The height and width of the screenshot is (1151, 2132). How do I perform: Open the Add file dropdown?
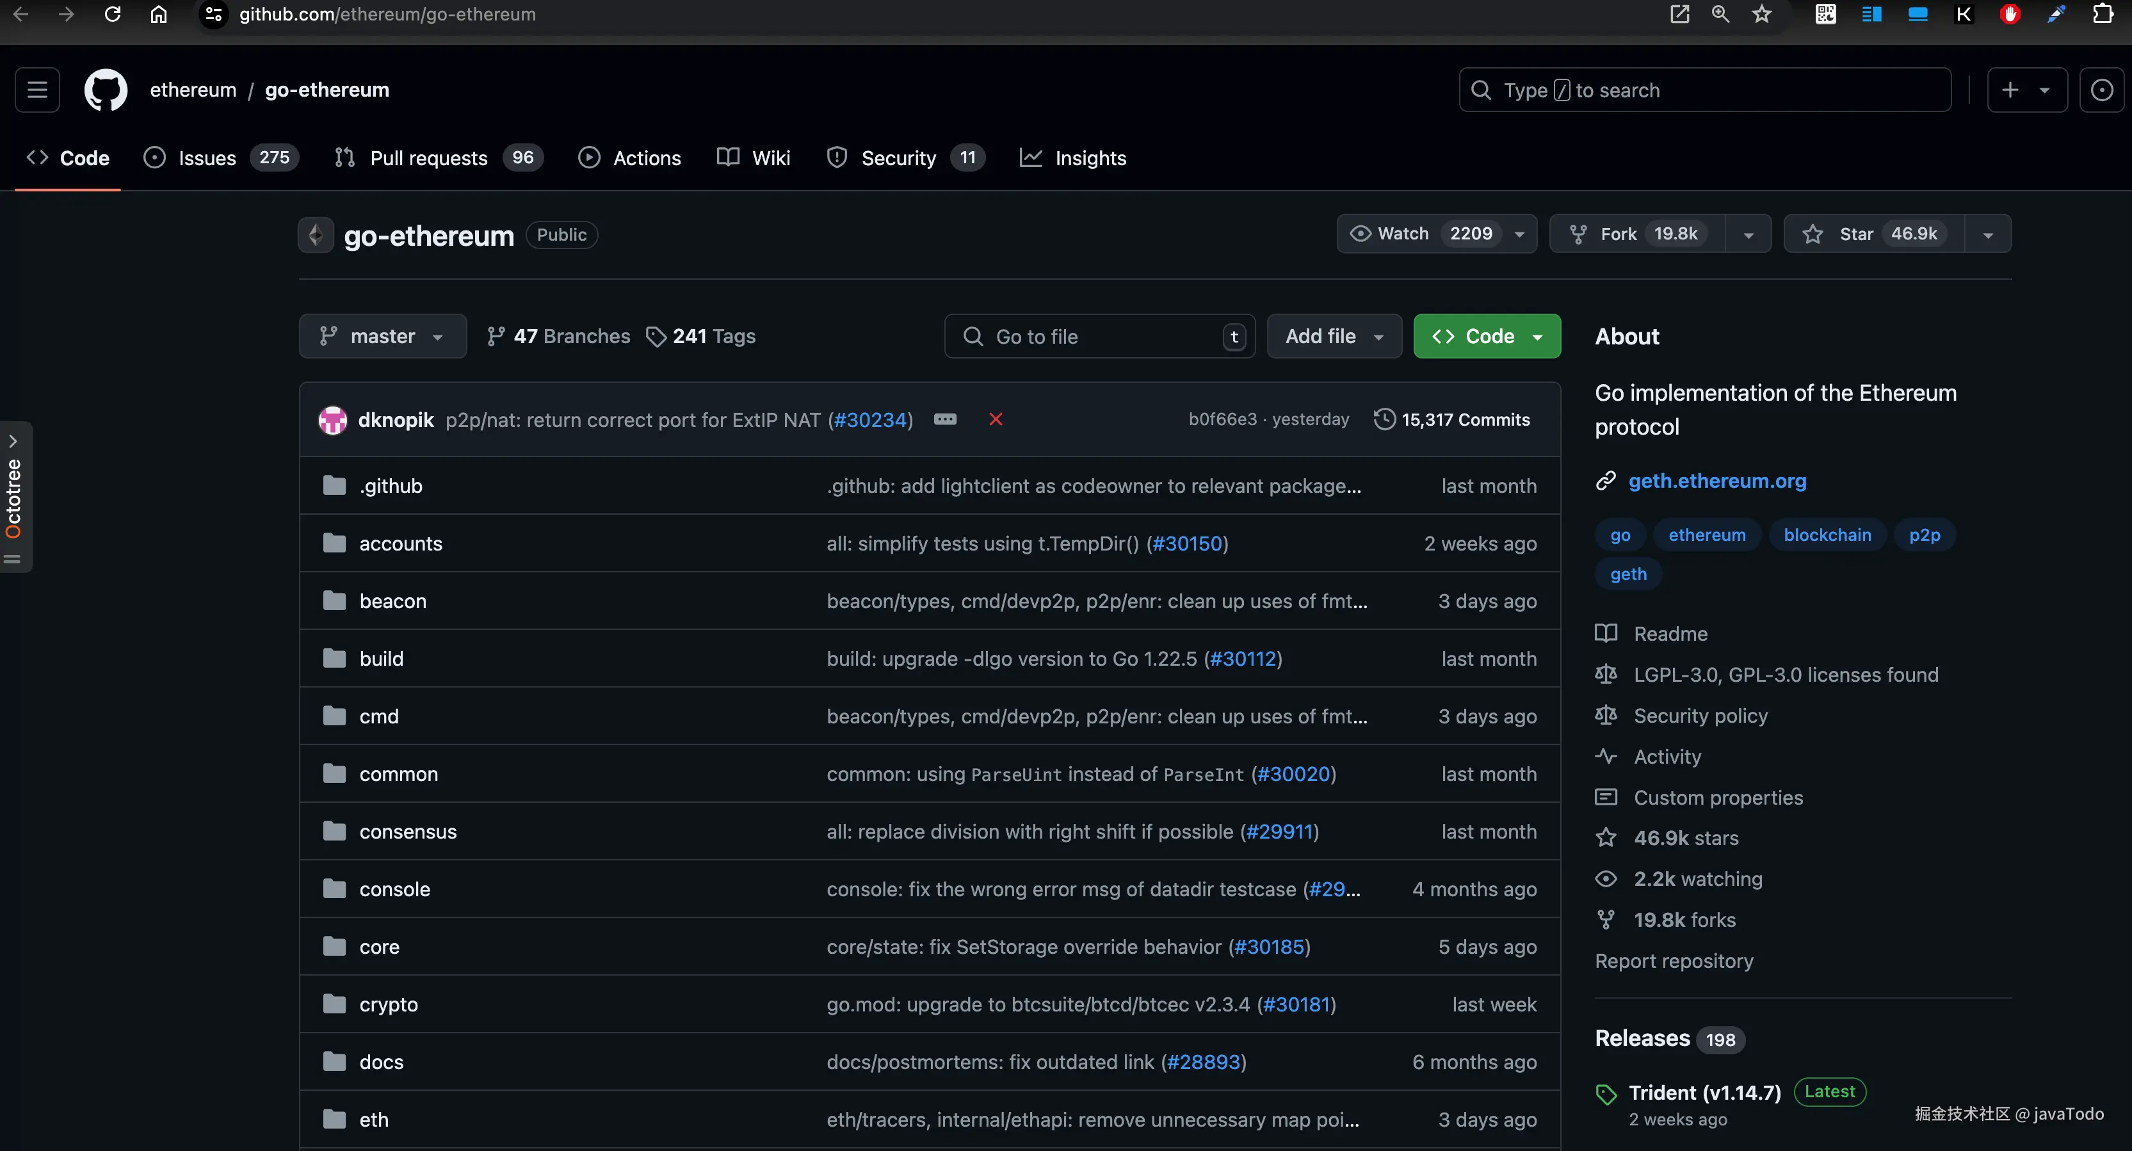[x=1334, y=336]
